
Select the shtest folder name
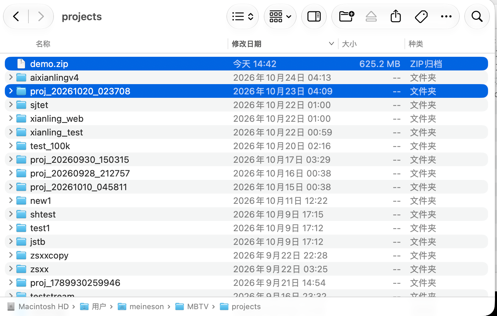pyautogui.click(x=43, y=214)
